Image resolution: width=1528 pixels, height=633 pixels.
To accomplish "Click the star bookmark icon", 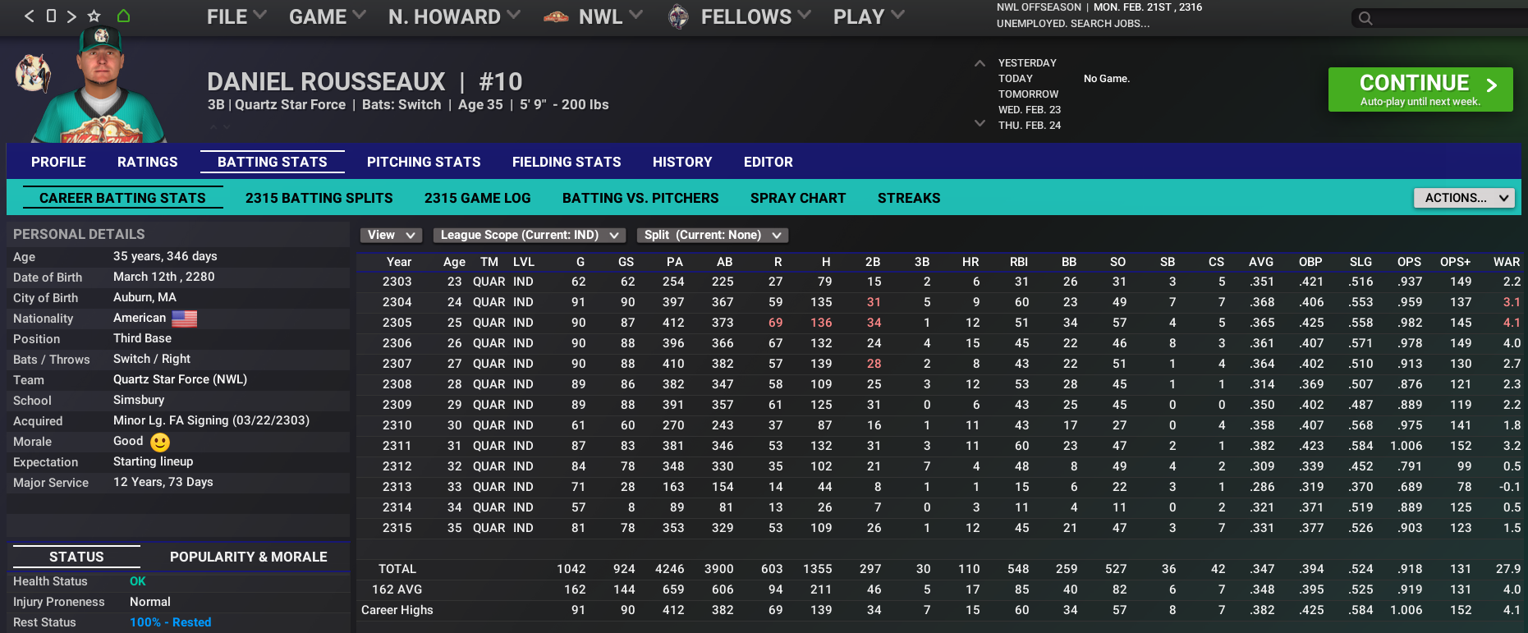I will (94, 16).
